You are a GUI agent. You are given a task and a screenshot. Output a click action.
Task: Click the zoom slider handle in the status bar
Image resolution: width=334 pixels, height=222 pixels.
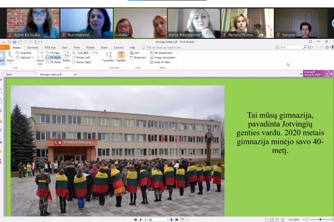(x=321, y=219)
